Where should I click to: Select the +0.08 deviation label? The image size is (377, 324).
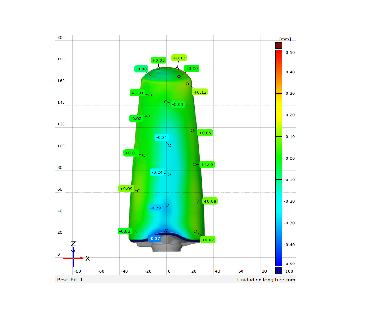pyautogui.click(x=210, y=201)
